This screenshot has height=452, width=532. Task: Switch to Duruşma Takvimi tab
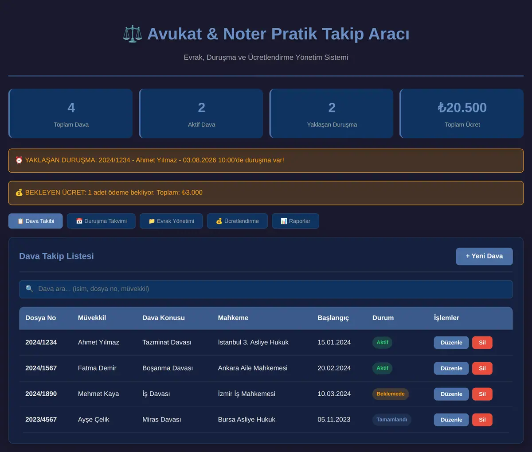click(101, 221)
